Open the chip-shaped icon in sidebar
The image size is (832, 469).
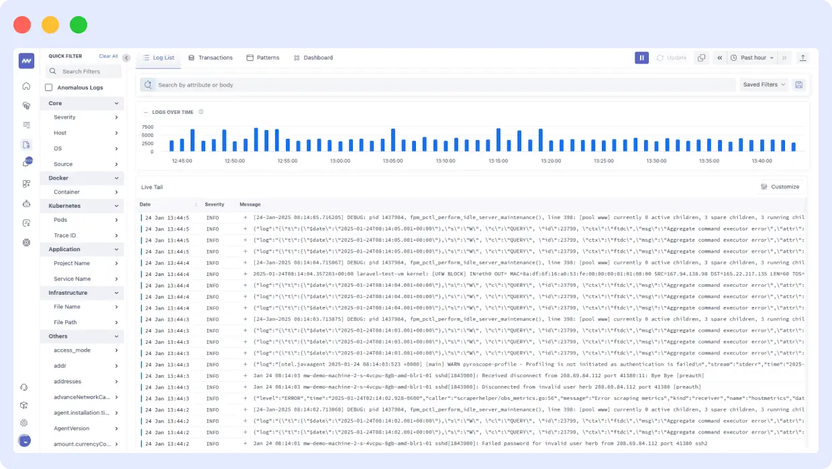coord(26,243)
